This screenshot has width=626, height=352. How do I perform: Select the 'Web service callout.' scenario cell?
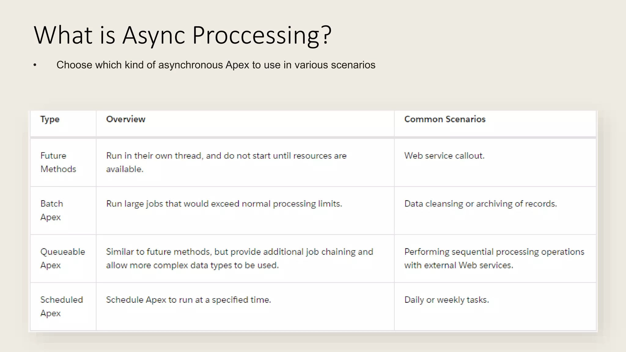[x=444, y=156]
